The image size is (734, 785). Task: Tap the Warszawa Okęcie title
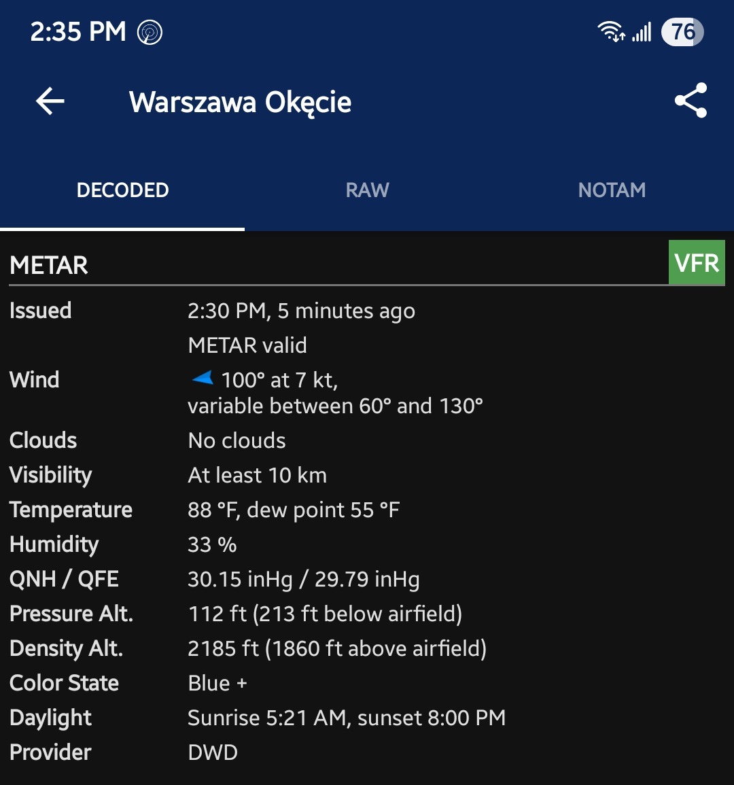point(240,103)
